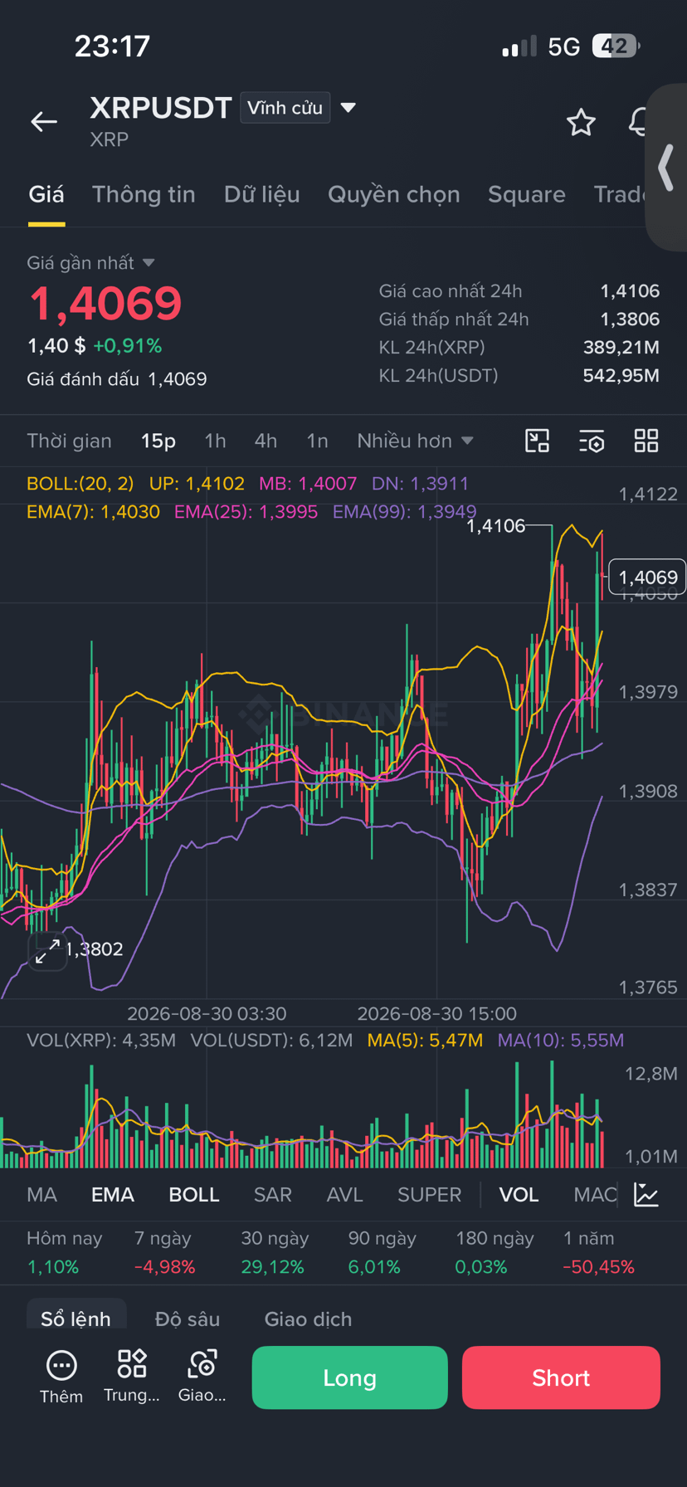Tap the 1,3802 low marker label
The image size is (687, 1487).
click(94, 949)
